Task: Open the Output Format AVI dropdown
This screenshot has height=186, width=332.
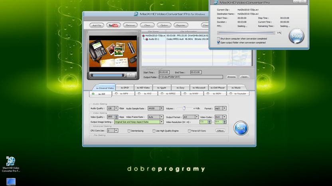Action: 196,117
